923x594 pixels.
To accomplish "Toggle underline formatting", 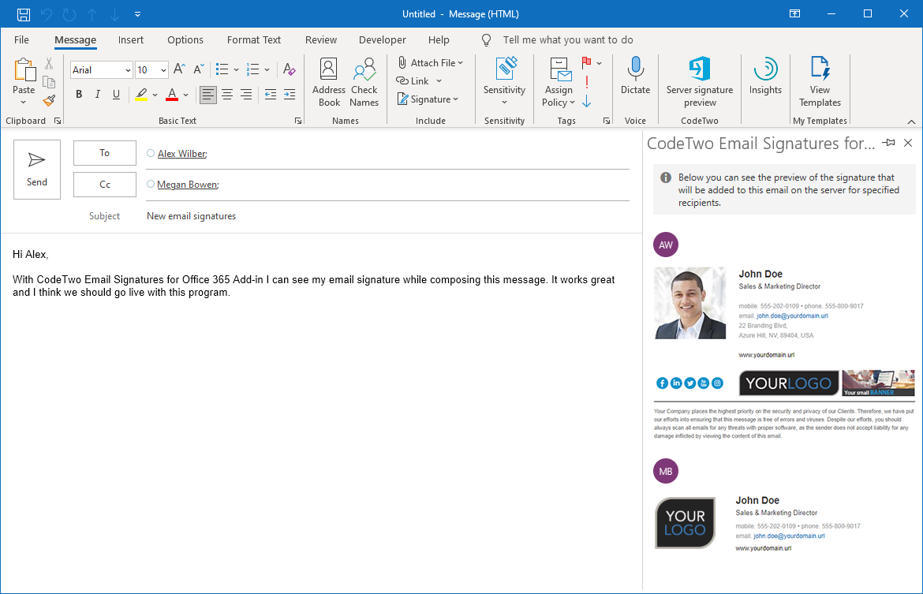I will coord(116,94).
